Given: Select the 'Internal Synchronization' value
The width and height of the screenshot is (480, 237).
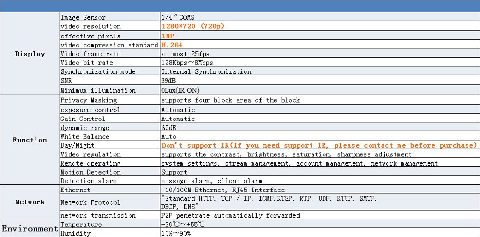Looking at the screenshot, I should click(x=206, y=71).
